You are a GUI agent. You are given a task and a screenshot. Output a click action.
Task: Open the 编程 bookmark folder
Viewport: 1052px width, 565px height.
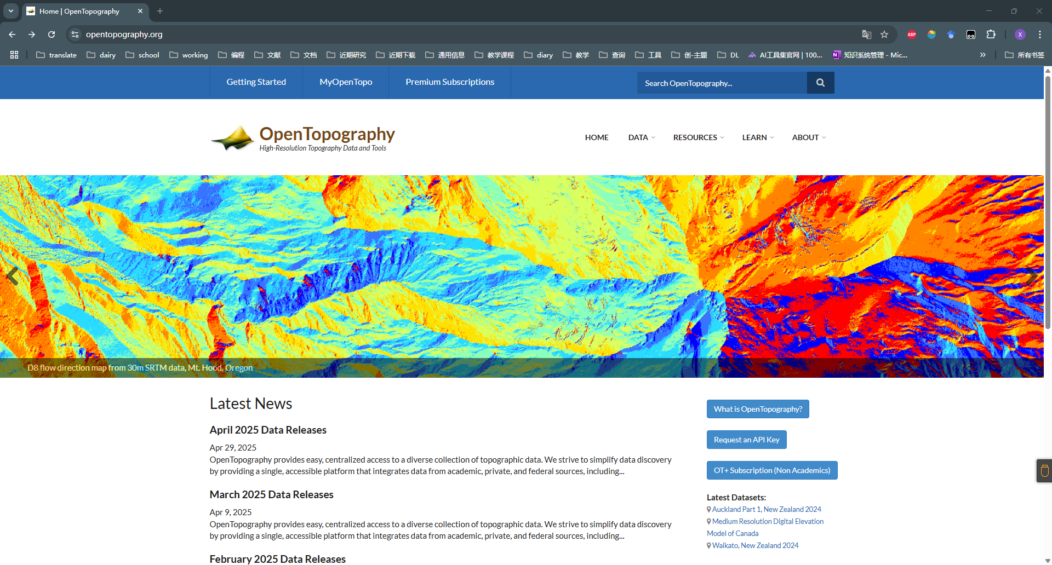pos(231,55)
